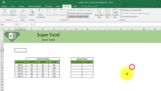Click the Total header cell

click(x=54, y=62)
